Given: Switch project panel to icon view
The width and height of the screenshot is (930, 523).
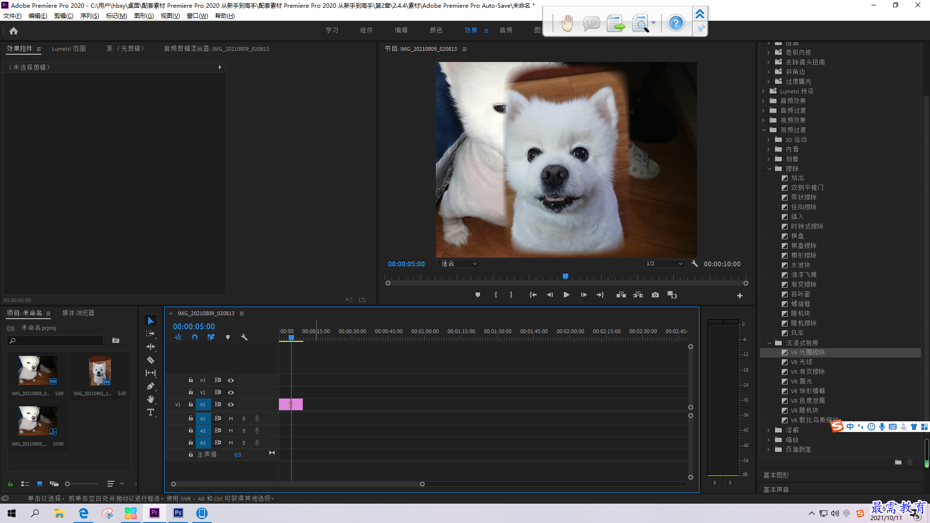Looking at the screenshot, I should [40, 484].
